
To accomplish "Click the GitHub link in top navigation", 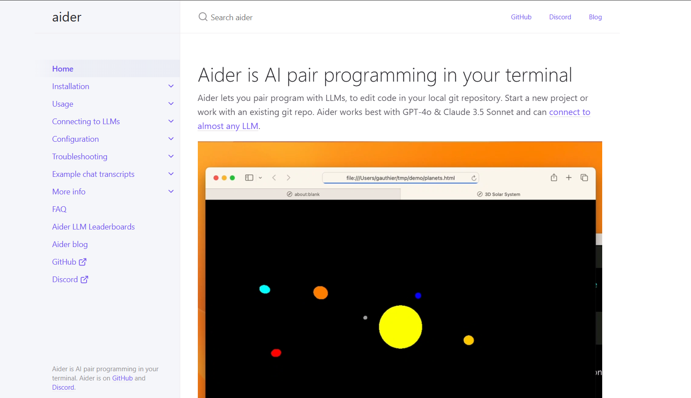I will (521, 17).
